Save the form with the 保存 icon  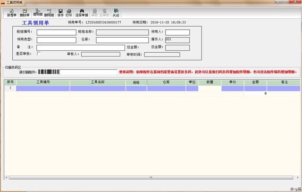(x=60, y=12)
